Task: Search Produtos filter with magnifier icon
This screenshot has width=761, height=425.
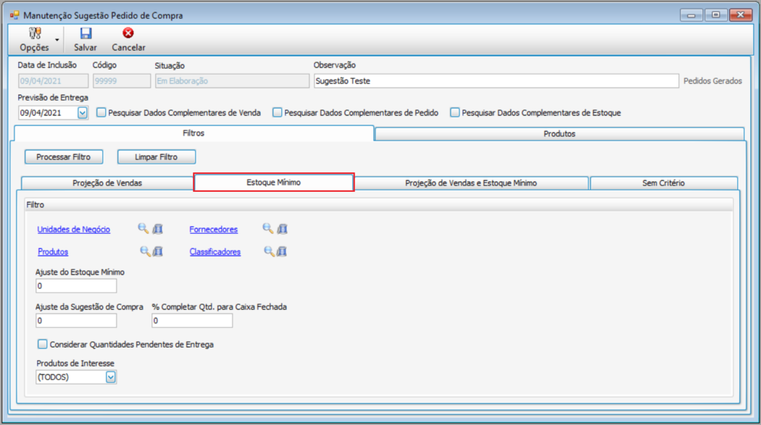Action: (x=145, y=251)
